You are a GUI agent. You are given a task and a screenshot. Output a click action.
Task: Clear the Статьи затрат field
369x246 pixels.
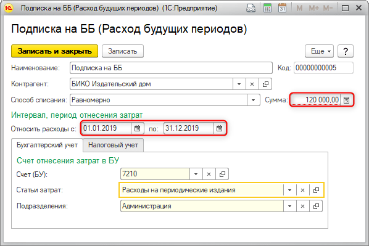pyautogui.click(x=302, y=190)
